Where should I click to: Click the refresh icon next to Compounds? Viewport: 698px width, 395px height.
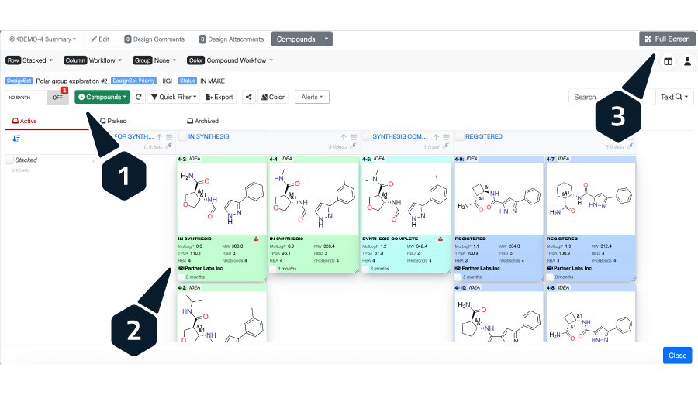[x=139, y=97]
